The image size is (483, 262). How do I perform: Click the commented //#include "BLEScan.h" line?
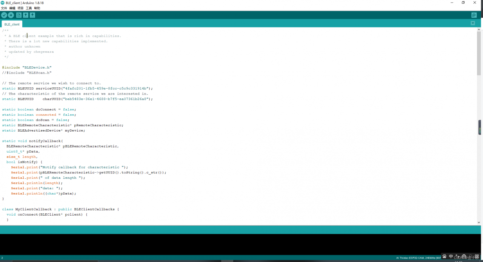(27, 73)
